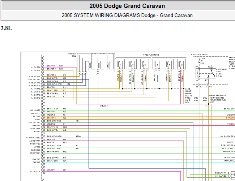The width and height of the screenshot is (235, 181).
Task: Click the ignition coil component box
Action: [96, 63]
